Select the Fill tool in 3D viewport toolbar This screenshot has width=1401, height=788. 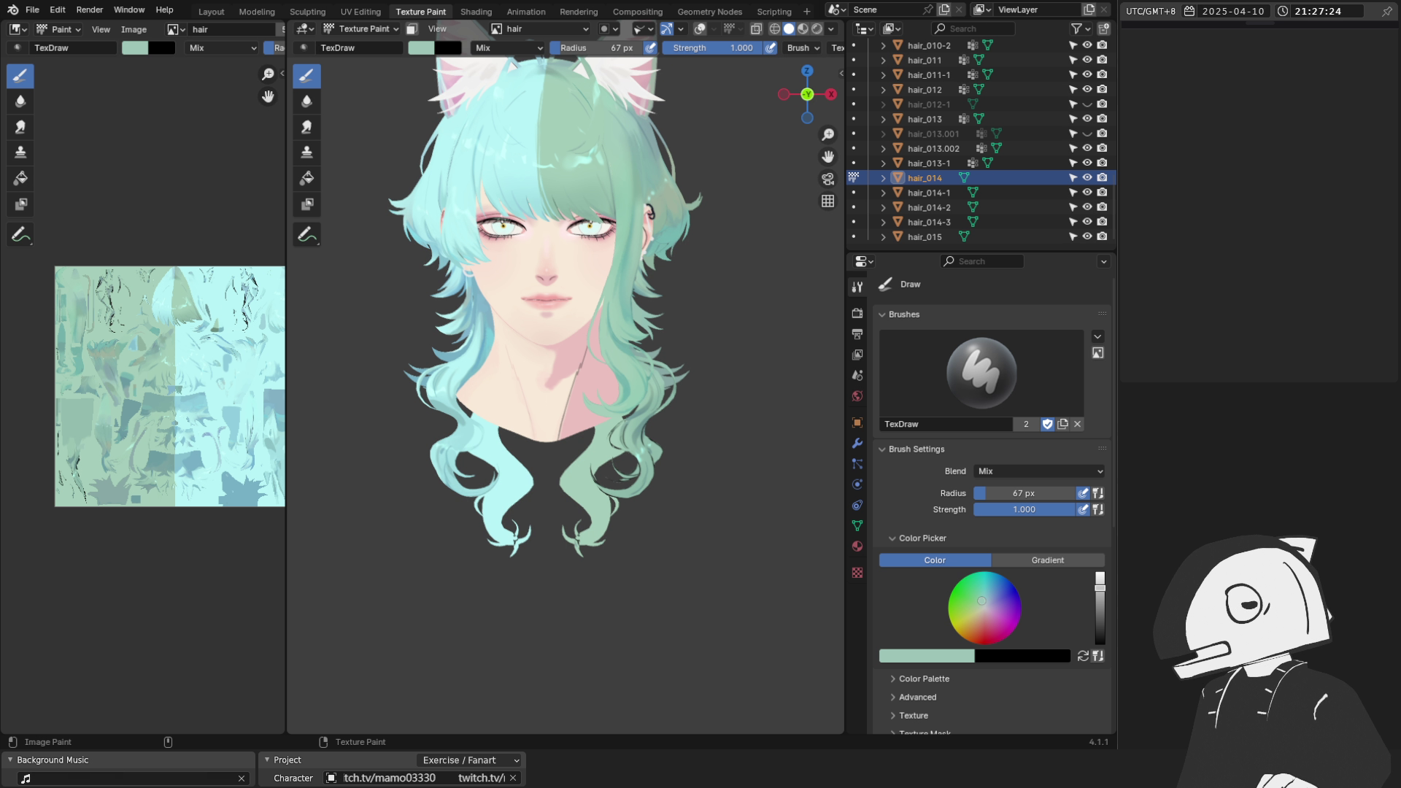tap(306, 178)
